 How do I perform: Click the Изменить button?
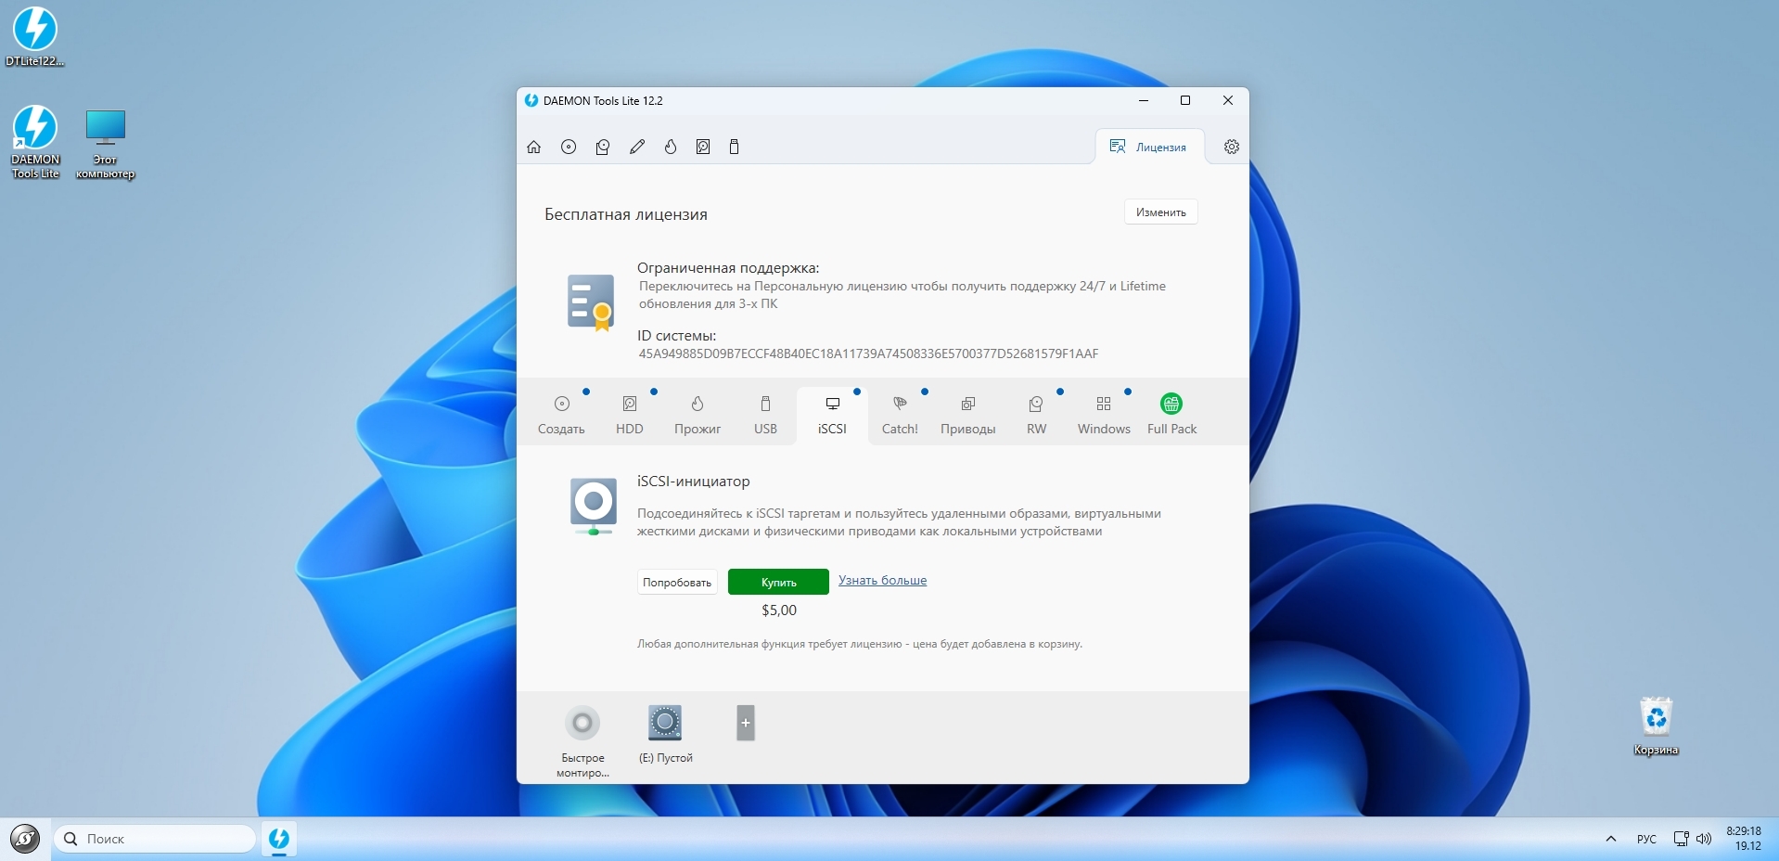coord(1161,212)
